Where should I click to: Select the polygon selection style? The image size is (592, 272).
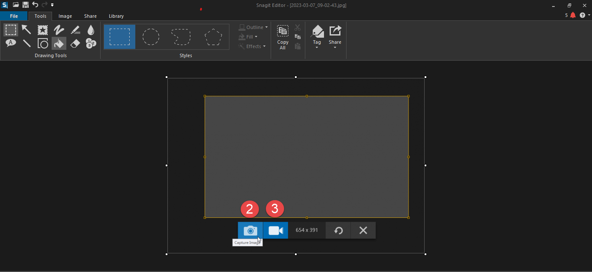[x=213, y=37]
